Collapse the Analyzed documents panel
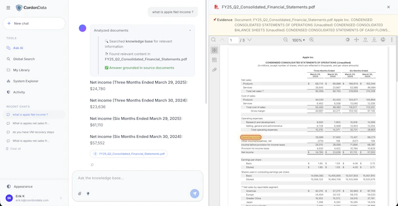The width and height of the screenshot is (398, 206). (x=190, y=30)
